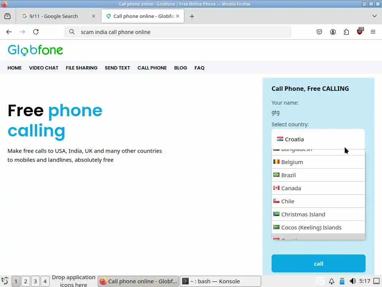382x287 pixels.
Task: Select the Call phone online tab
Action: (143, 16)
